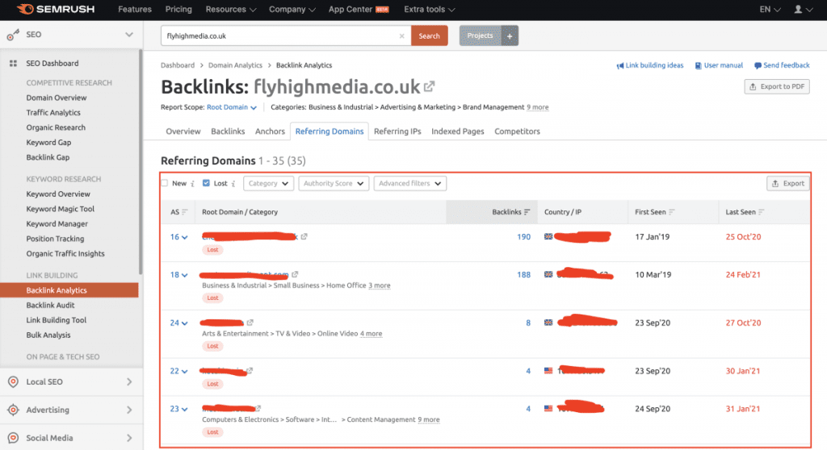
Task: Open App Center in top navigation
Action: point(359,10)
